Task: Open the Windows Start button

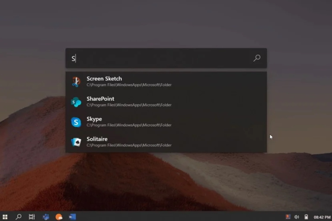Action: [5, 217]
